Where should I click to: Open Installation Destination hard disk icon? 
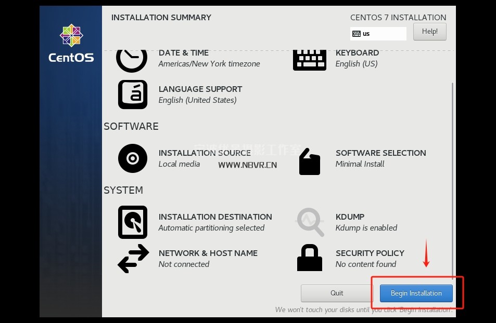(133, 222)
